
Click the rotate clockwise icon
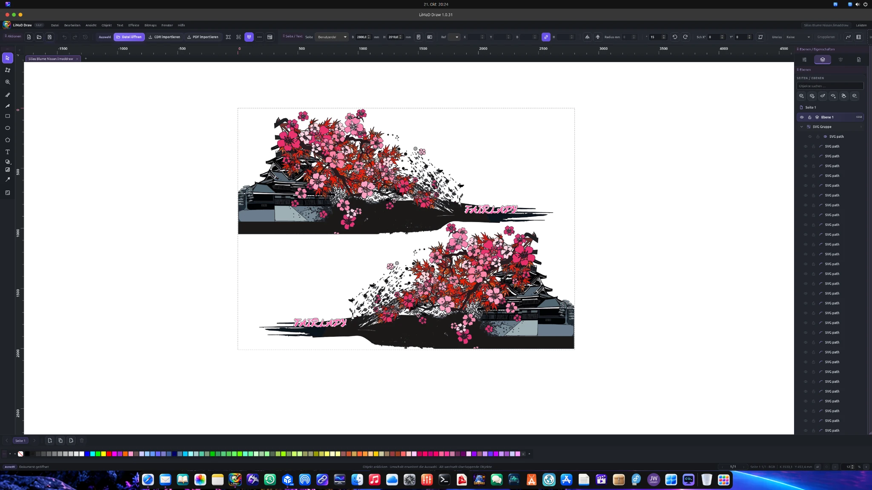click(686, 37)
